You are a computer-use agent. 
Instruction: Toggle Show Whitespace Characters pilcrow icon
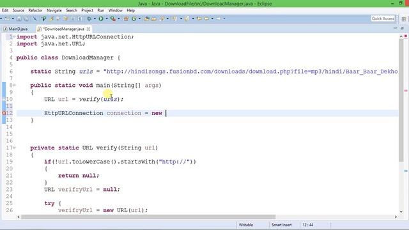[80, 19]
